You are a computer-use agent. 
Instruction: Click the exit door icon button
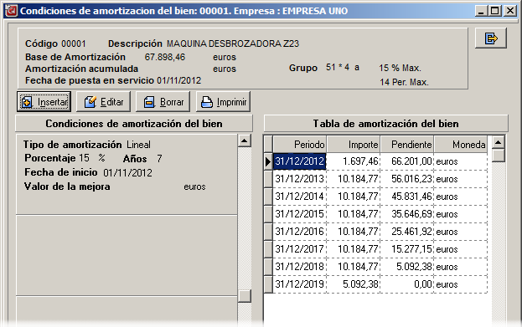pyautogui.click(x=491, y=38)
